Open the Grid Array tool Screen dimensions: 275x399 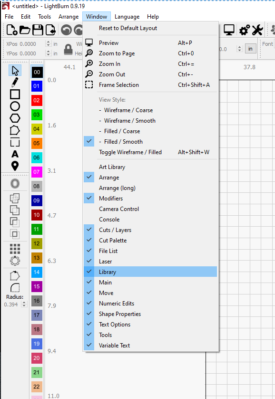[15, 249]
